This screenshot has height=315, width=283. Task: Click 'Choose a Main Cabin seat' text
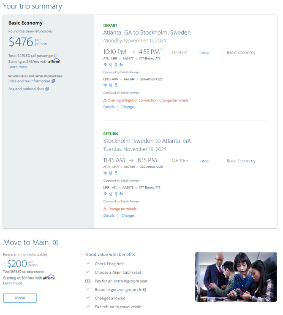(118, 272)
